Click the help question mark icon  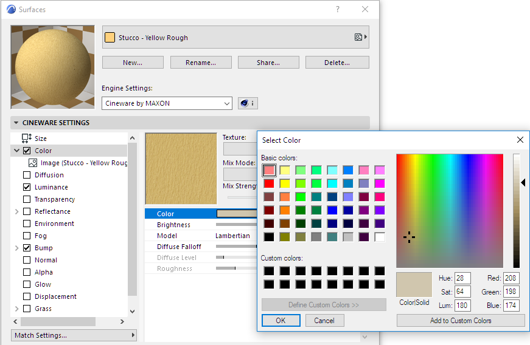[x=338, y=9]
